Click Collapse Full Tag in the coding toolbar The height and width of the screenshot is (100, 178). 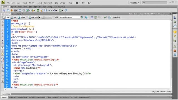(x=3, y=29)
